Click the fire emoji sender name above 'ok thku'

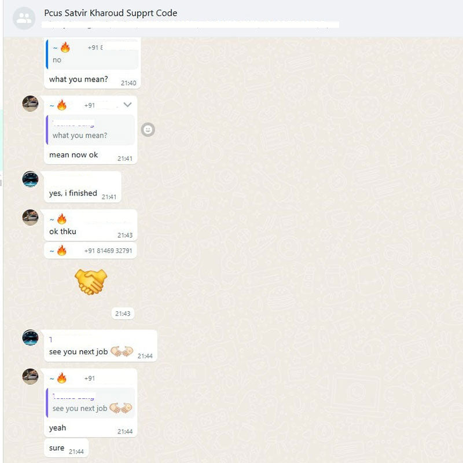[x=58, y=219]
